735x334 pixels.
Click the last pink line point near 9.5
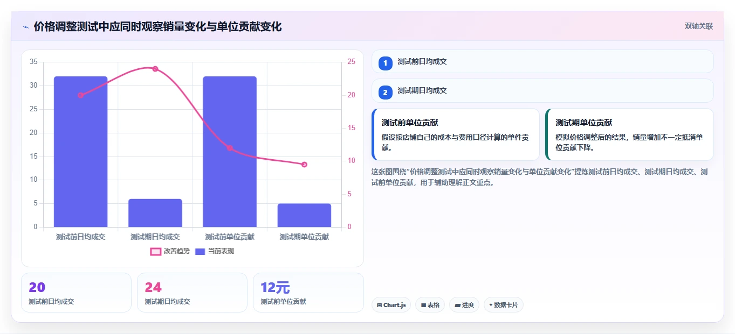tap(304, 165)
